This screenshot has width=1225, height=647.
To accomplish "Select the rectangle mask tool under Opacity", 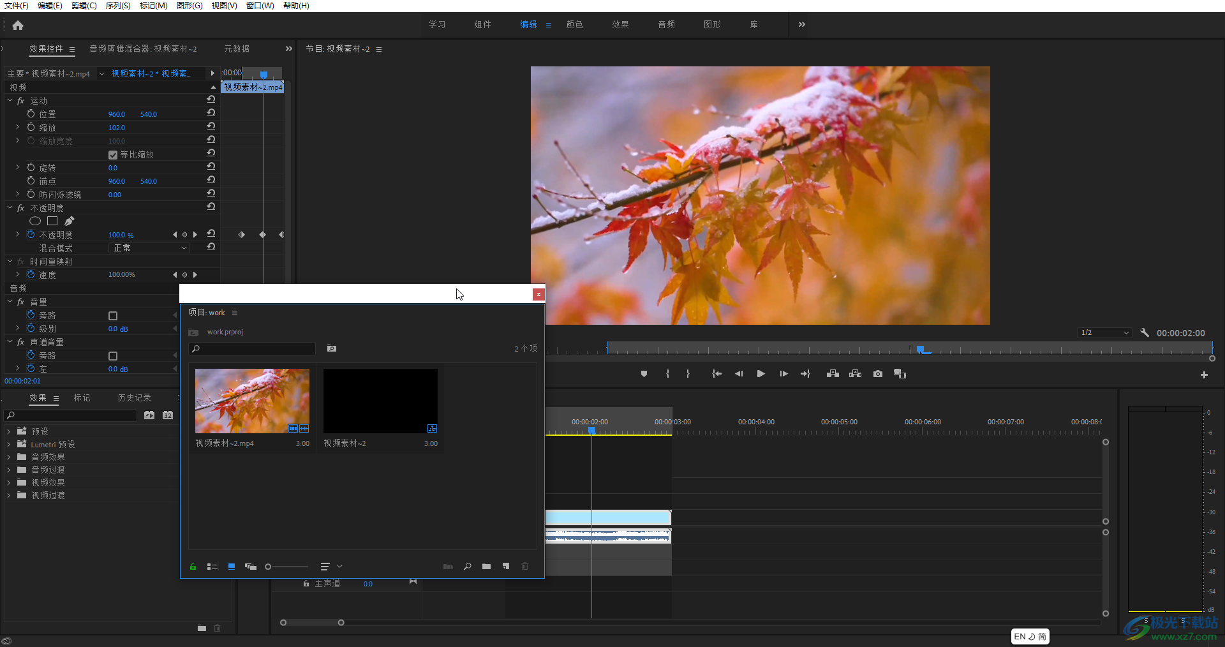I will click(x=52, y=221).
